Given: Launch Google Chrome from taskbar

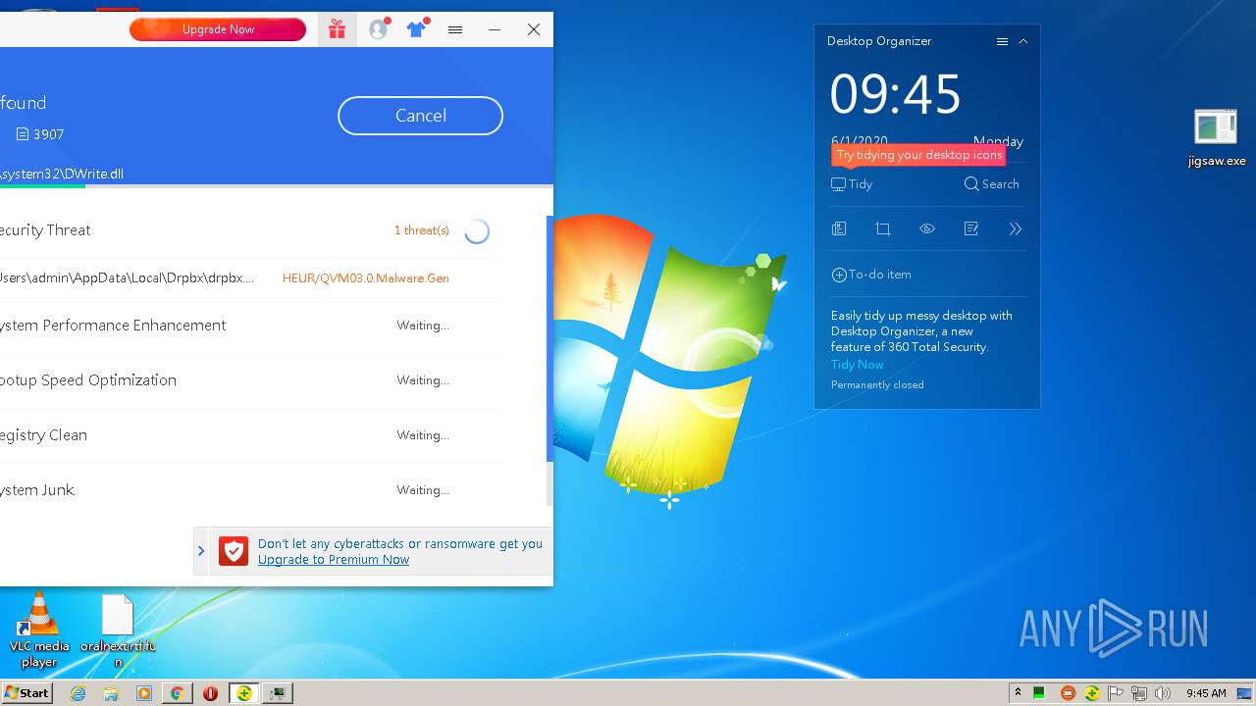Looking at the screenshot, I should point(177,693).
